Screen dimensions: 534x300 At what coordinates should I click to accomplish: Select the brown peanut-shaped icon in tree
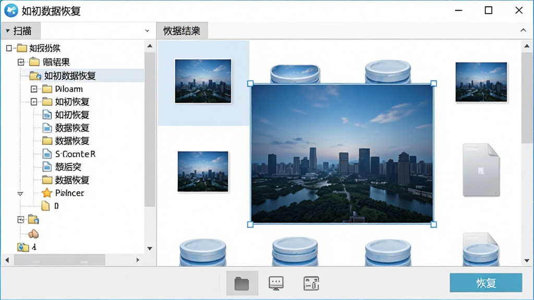point(33,234)
